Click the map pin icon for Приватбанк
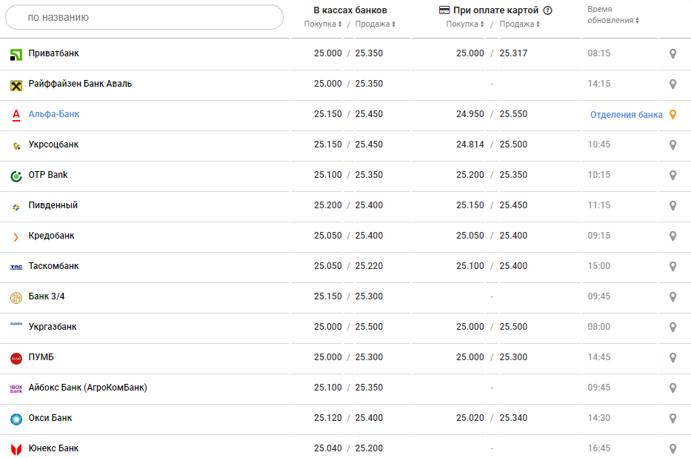The image size is (691, 458). [x=672, y=54]
